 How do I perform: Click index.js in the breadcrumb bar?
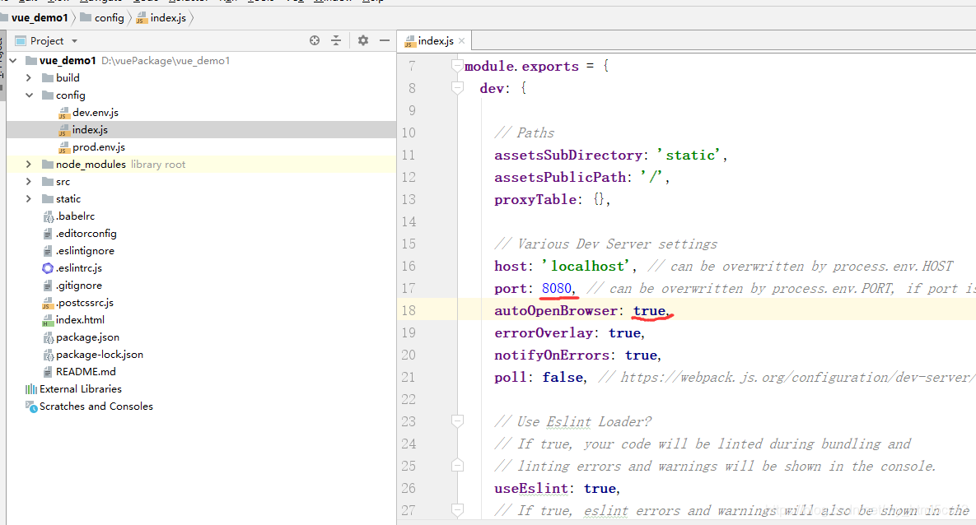(168, 18)
